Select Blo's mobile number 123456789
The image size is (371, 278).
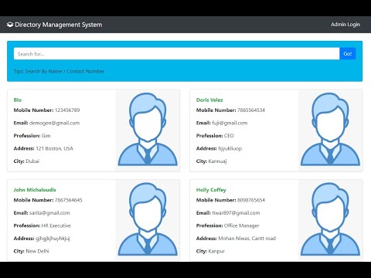(67, 110)
